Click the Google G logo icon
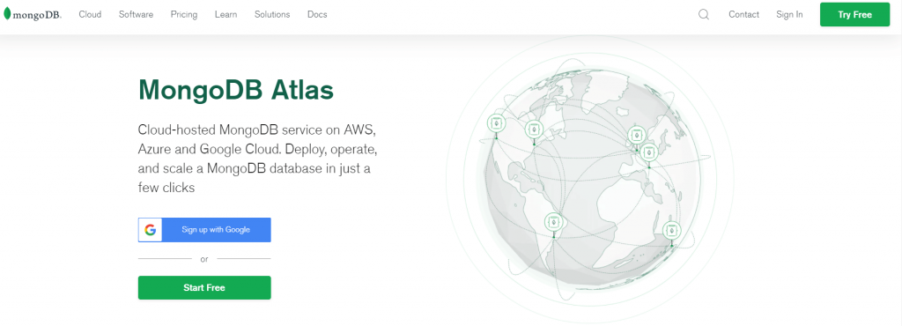The height and width of the screenshot is (326, 902). click(x=150, y=230)
